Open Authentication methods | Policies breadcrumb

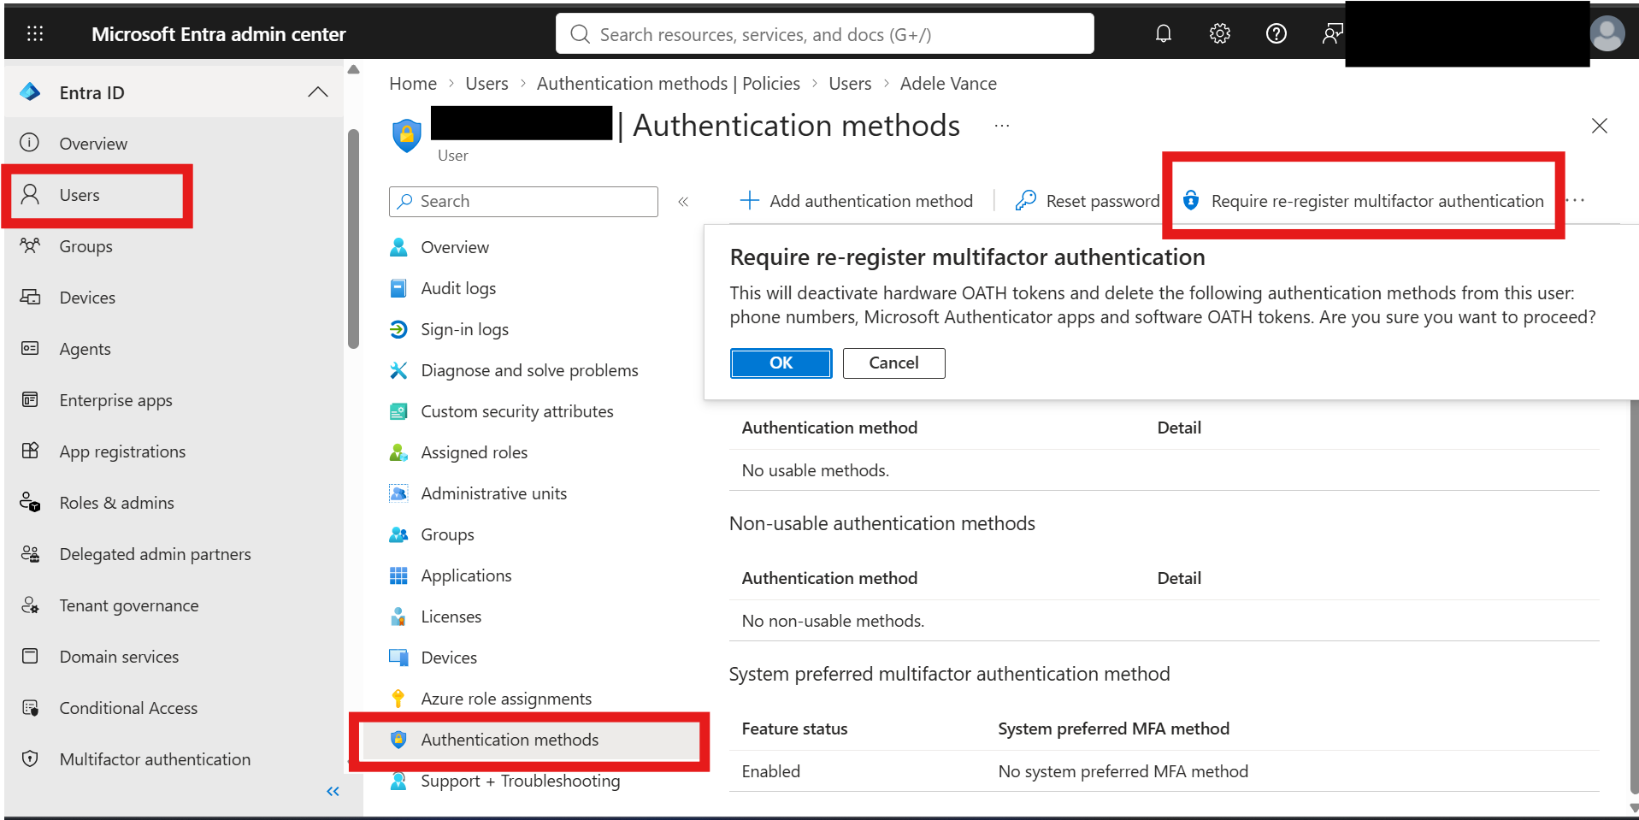(669, 84)
